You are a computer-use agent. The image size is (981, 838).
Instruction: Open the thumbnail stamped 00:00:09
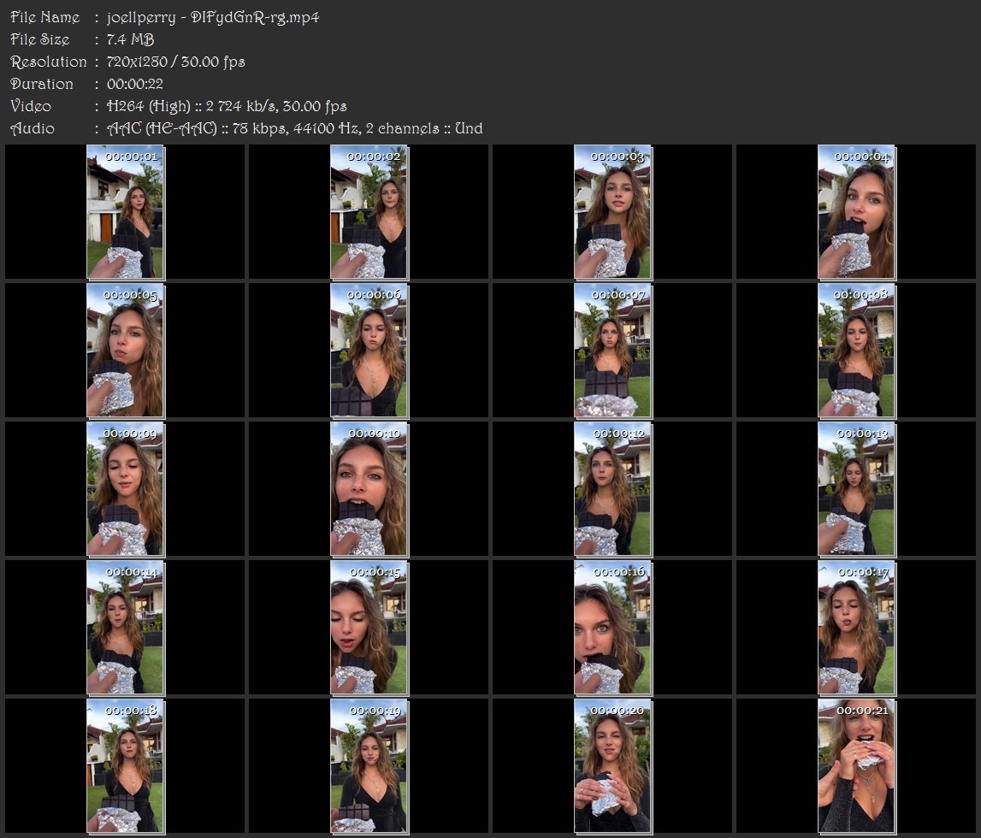click(x=125, y=490)
